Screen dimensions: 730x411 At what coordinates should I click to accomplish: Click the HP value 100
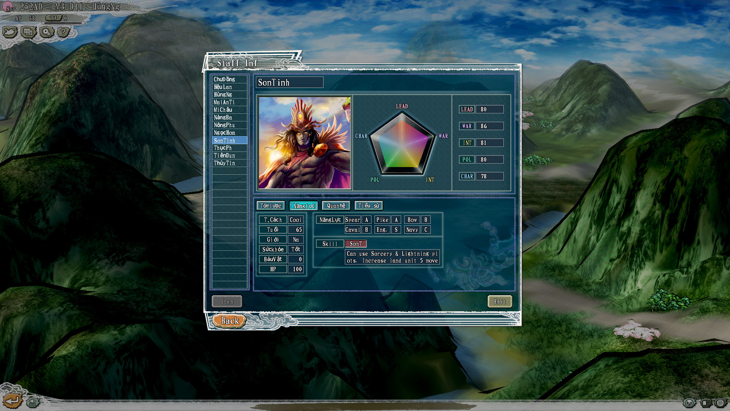tap(295, 269)
